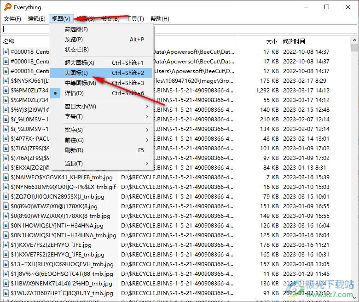
Task: Click file icon of $0N1HOWIQSLY]NTI~H34HNA.jpg
Action: click(x=6, y=226)
